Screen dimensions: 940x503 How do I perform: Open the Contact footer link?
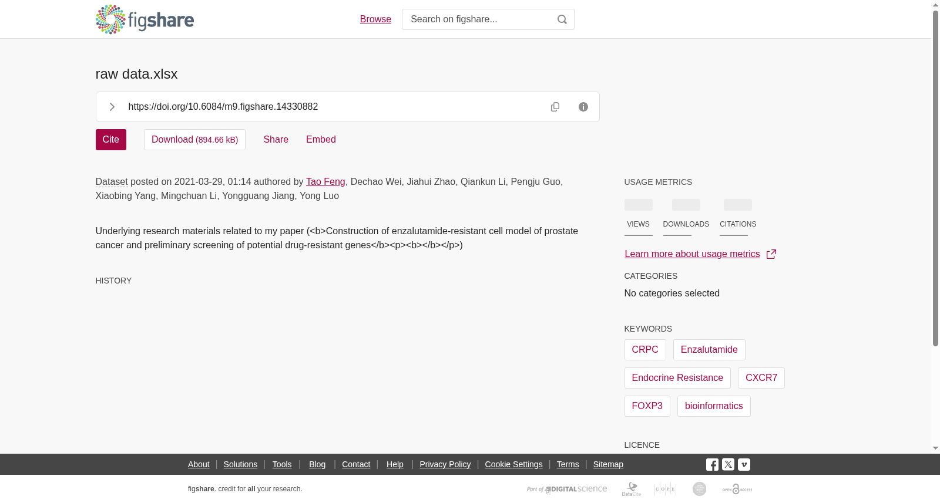(356, 464)
